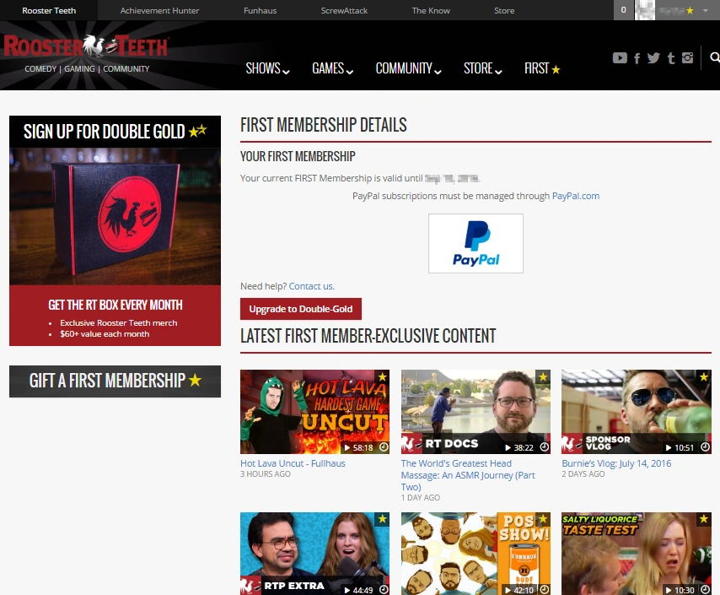Viewport: 720px width, 595px height.
Task: Click watch-later clock on Burnie's Vlog thumbnail
Action: point(706,447)
